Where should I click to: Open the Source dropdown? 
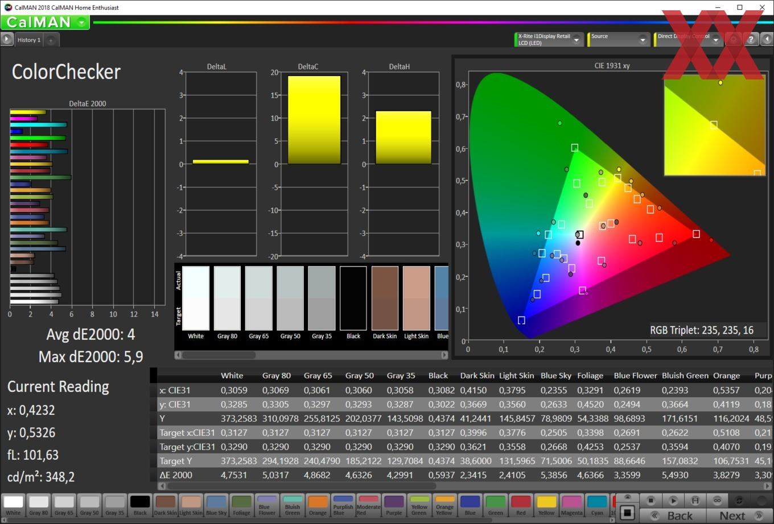(x=643, y=40)
